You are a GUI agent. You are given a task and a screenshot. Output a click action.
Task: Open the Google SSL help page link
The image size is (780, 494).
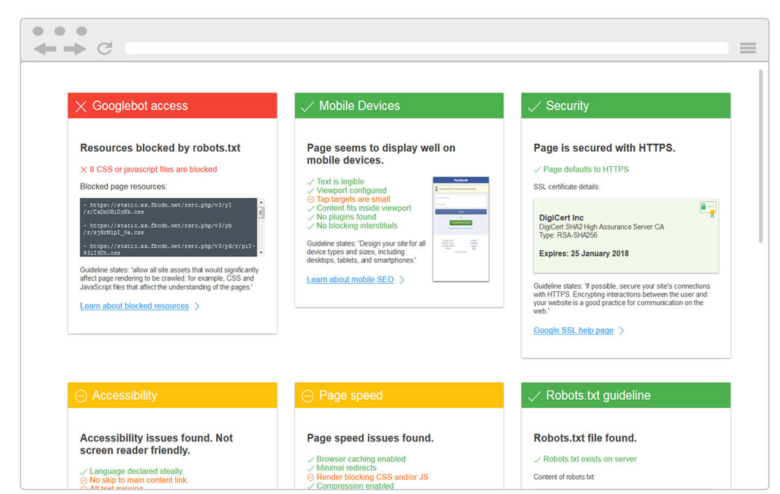point(574,331)
